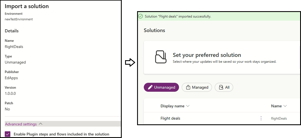Click the All filter solution icon

(x=221, y=87)
